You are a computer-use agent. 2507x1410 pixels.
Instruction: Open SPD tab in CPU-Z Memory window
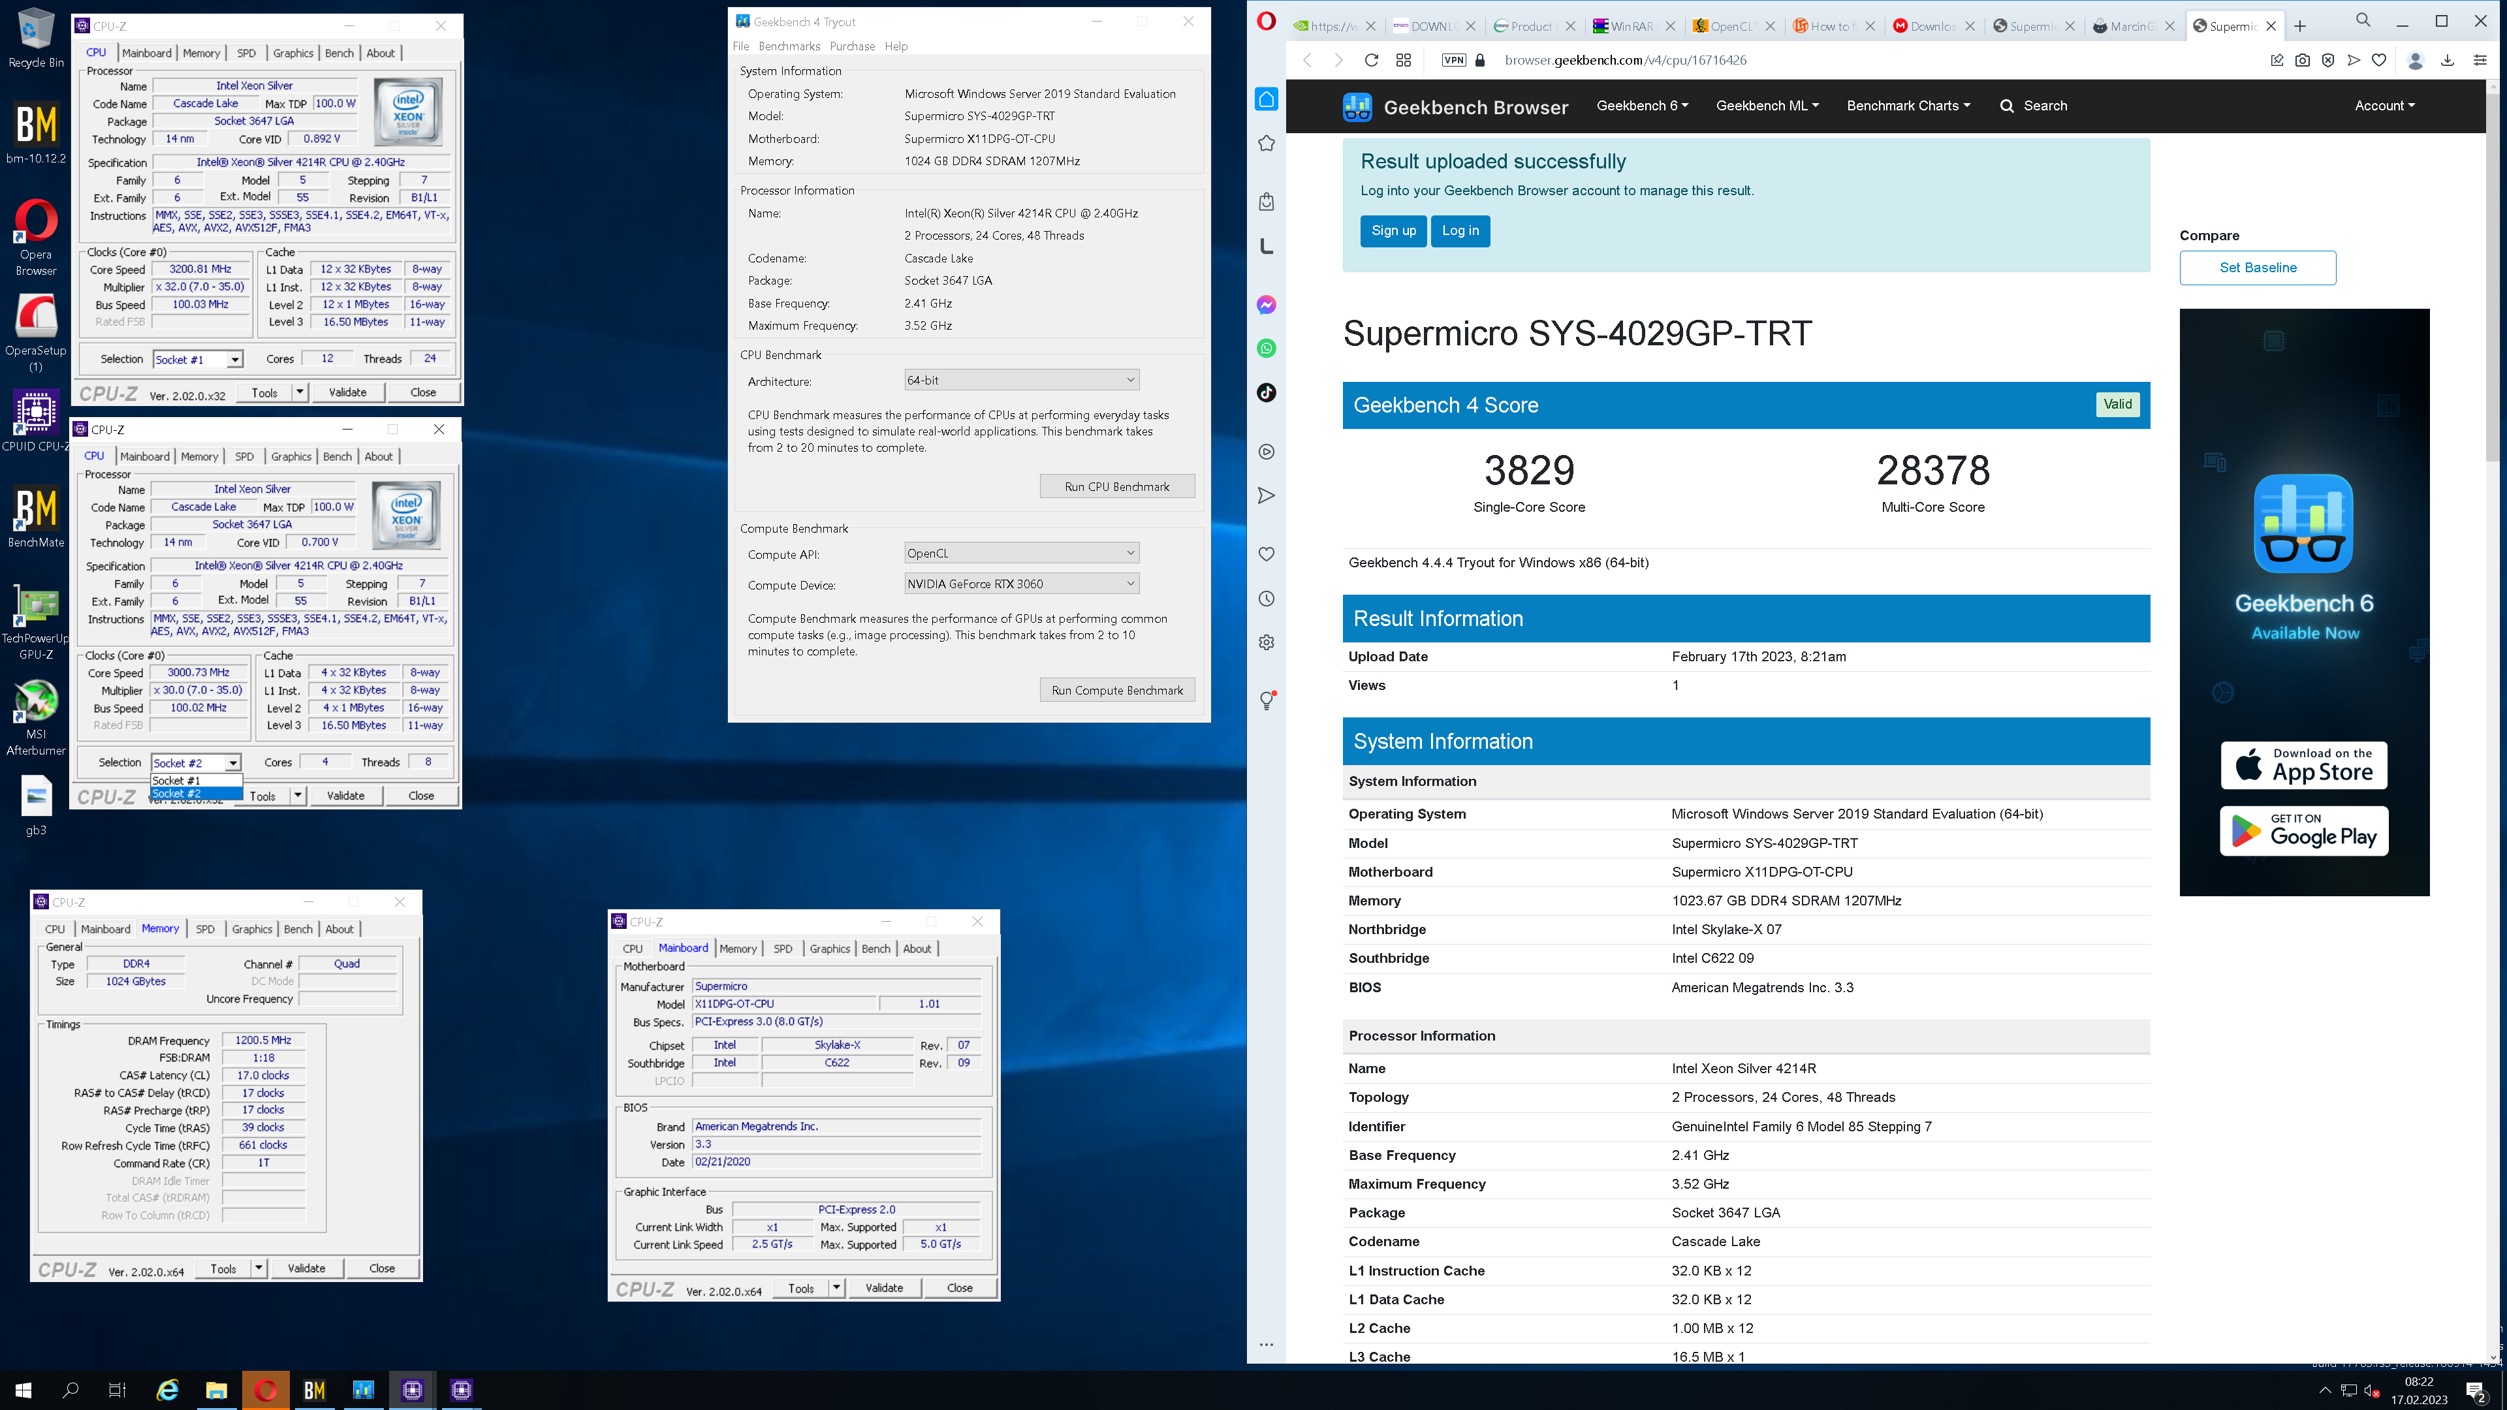(x=206, y=930)
